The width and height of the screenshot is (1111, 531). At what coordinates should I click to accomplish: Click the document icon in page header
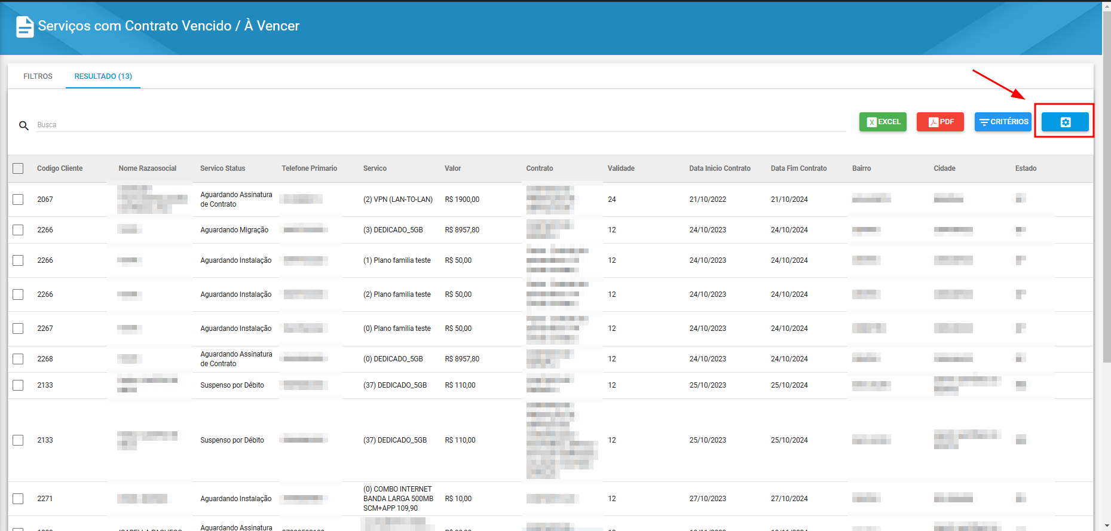click(x=25, y=26)
